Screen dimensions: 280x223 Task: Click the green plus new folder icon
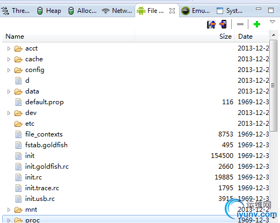(257, 24)
